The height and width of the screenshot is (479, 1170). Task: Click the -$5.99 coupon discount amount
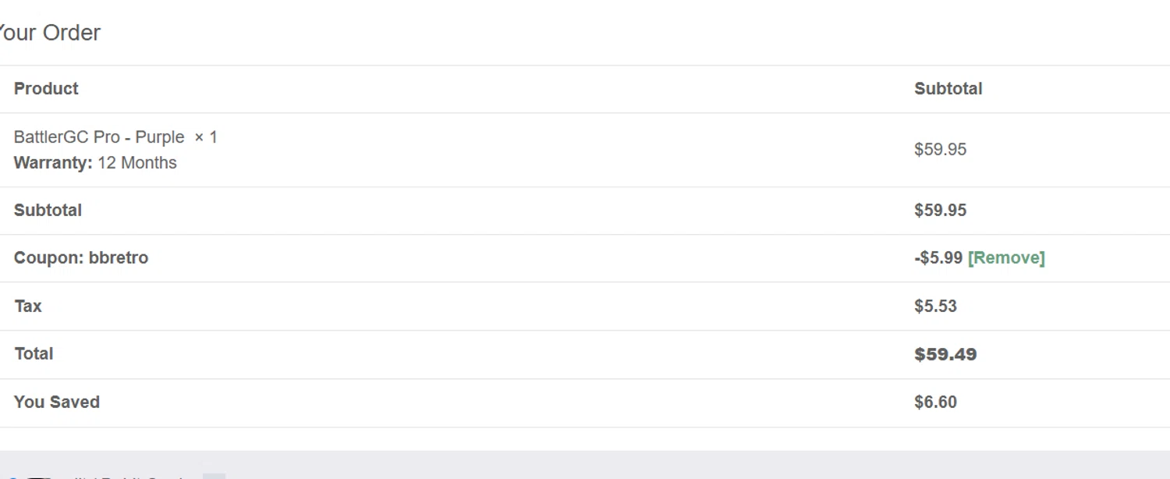coord(938,258)
